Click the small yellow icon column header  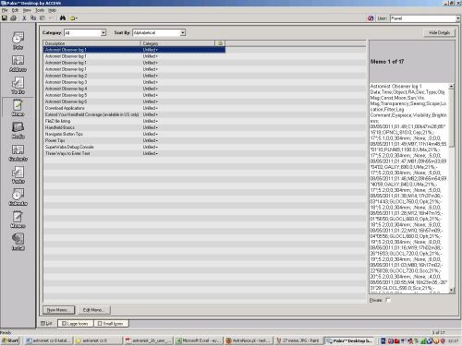[x=220, y=43]
